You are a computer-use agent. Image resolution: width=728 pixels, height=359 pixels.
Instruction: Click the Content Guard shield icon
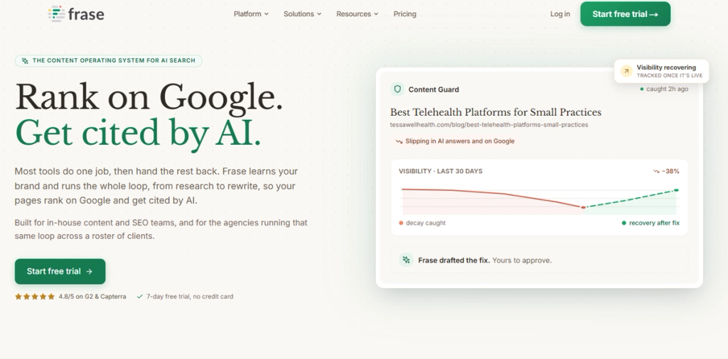tap(397, 89)
